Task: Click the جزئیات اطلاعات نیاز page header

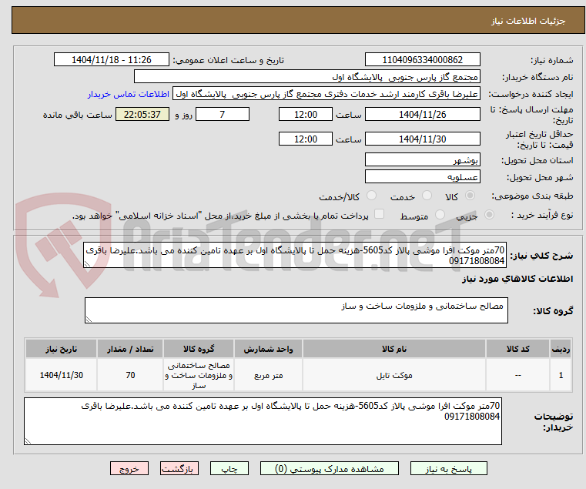Action: 528,21
